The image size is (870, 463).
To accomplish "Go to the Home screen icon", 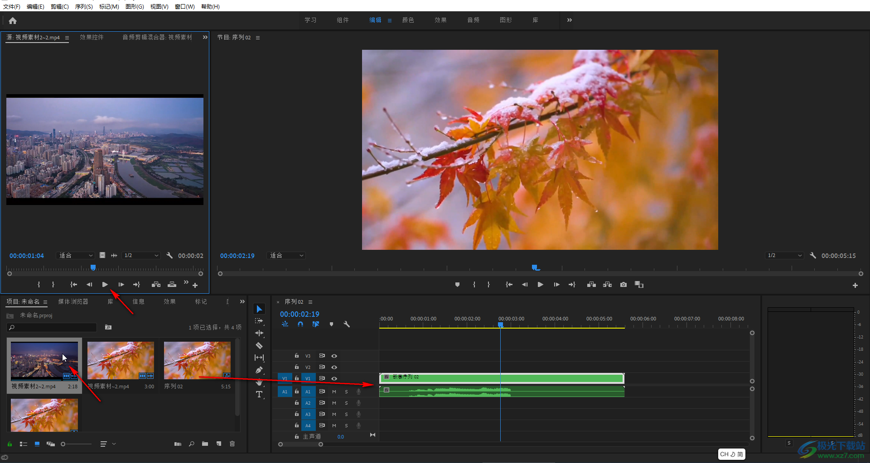I will click(13, 21).
